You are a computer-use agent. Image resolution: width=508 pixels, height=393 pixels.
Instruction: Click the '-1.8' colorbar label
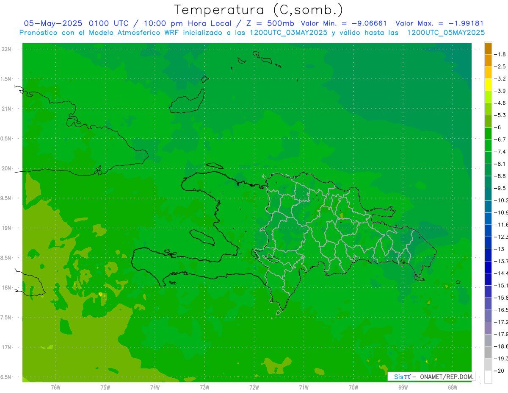[500, 54]
